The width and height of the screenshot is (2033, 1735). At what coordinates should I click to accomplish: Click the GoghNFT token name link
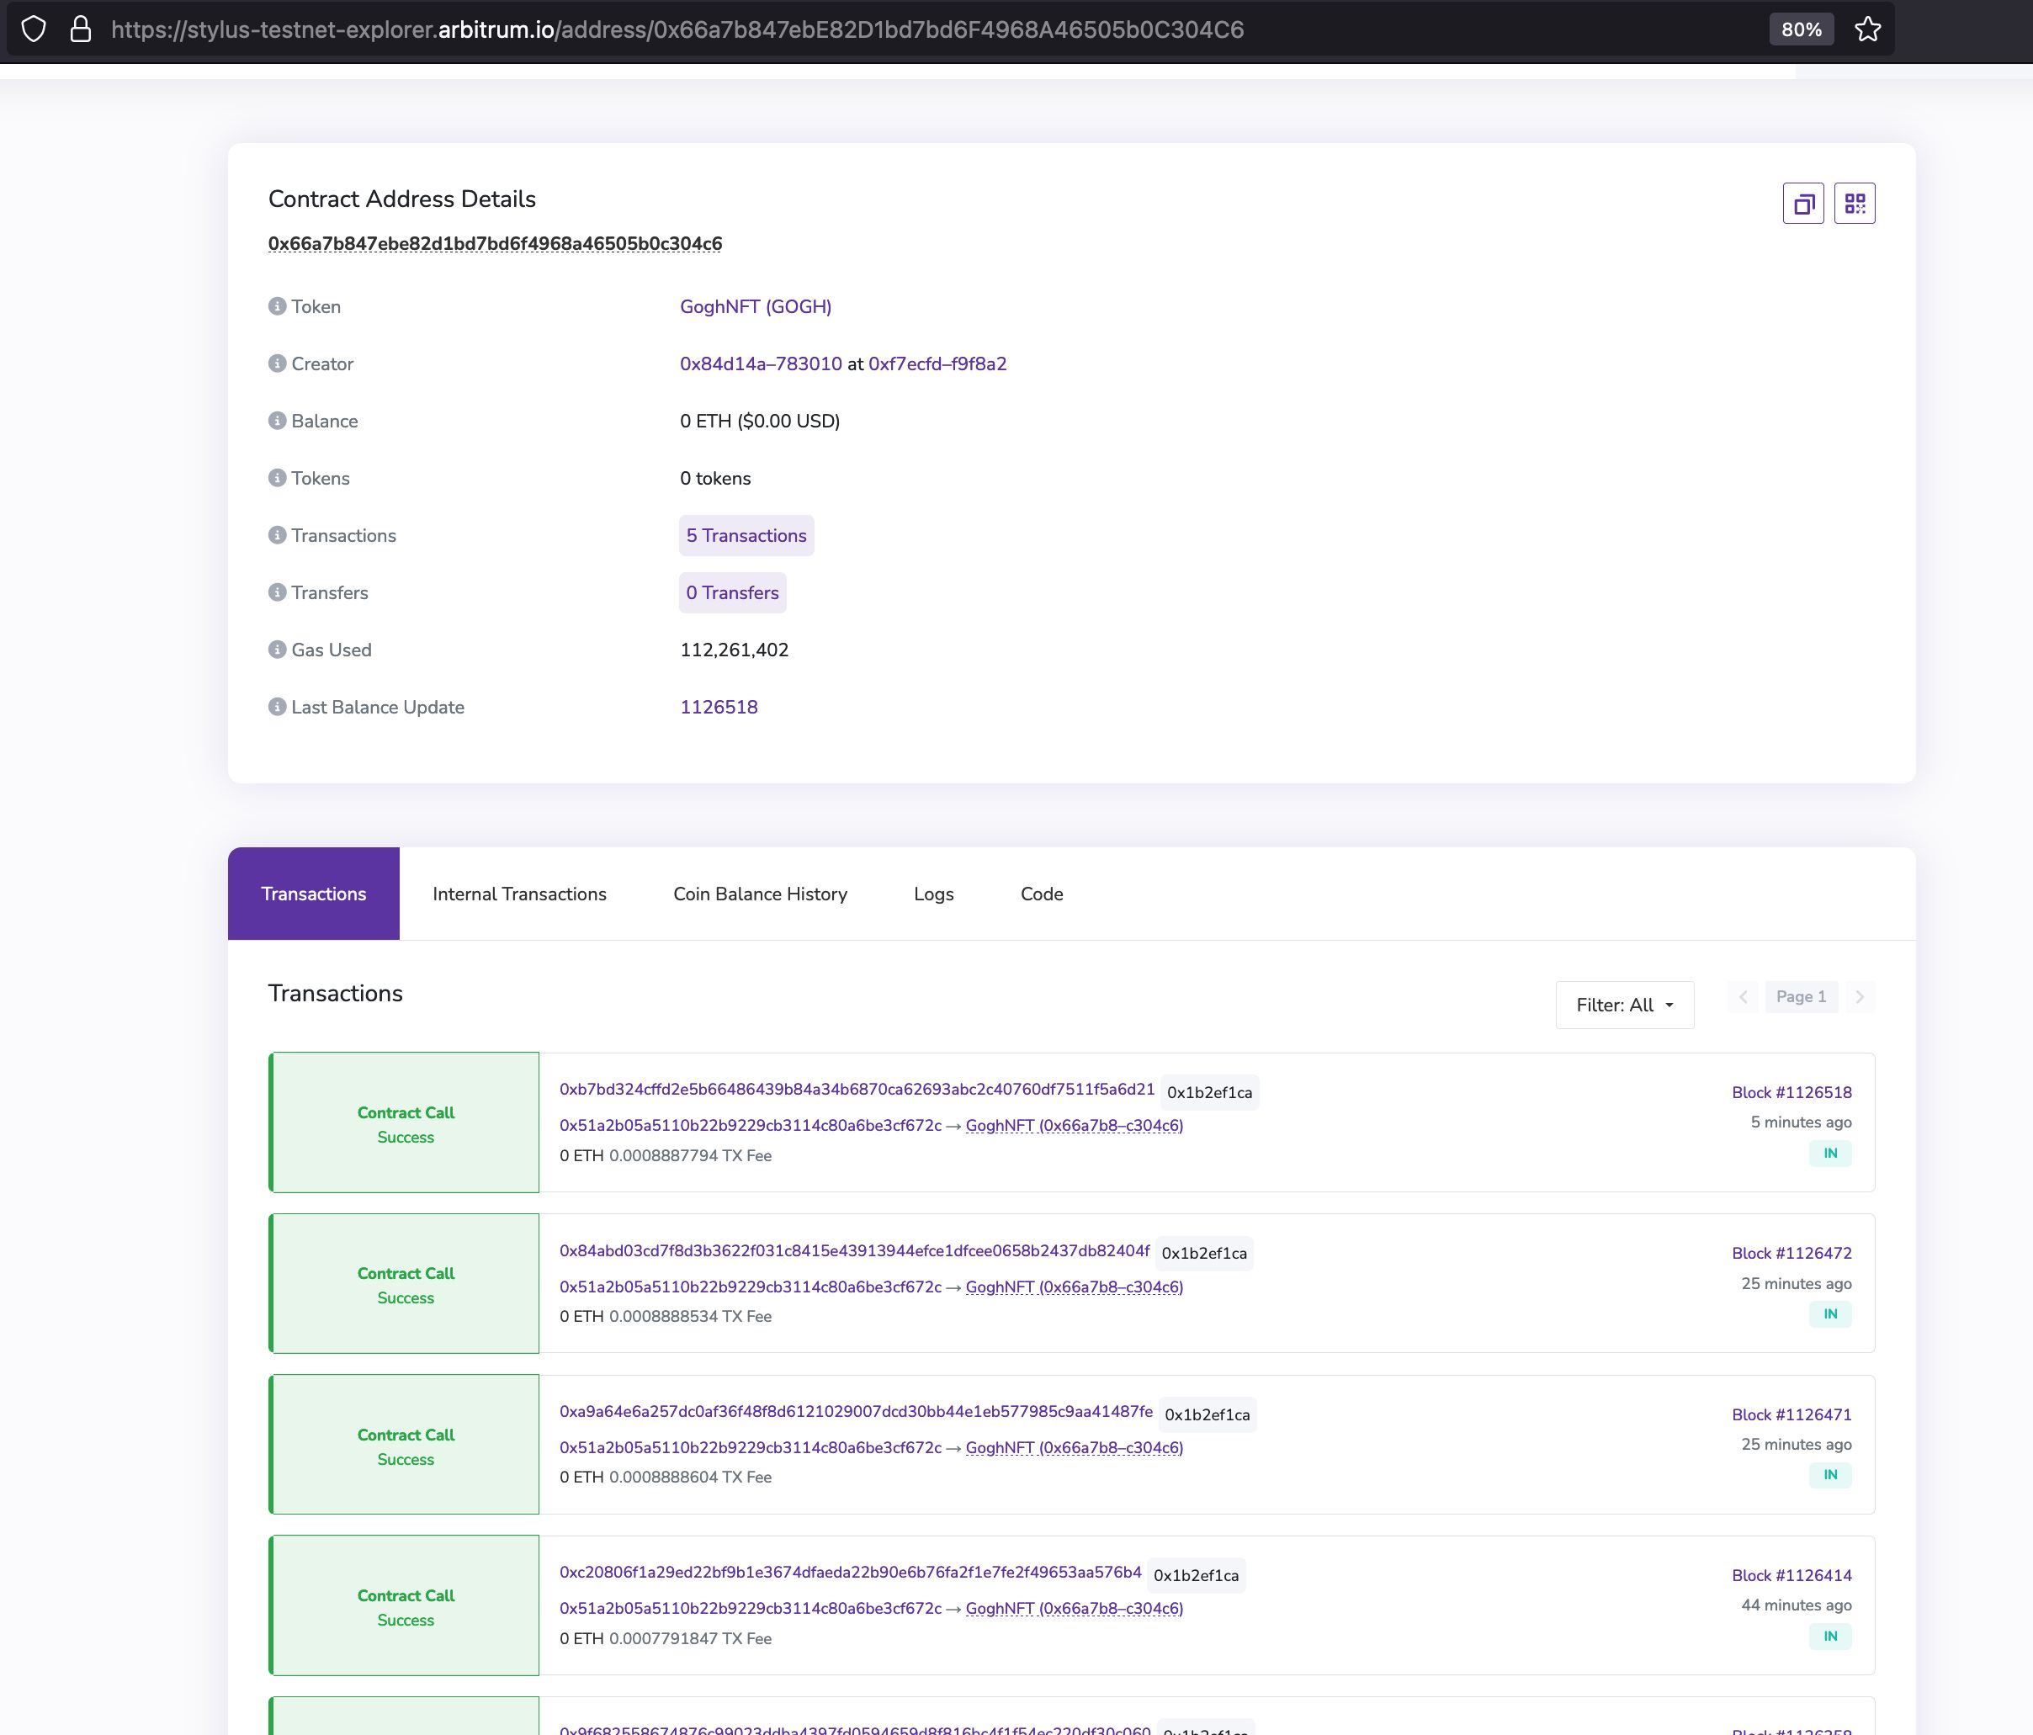[757, 306]
